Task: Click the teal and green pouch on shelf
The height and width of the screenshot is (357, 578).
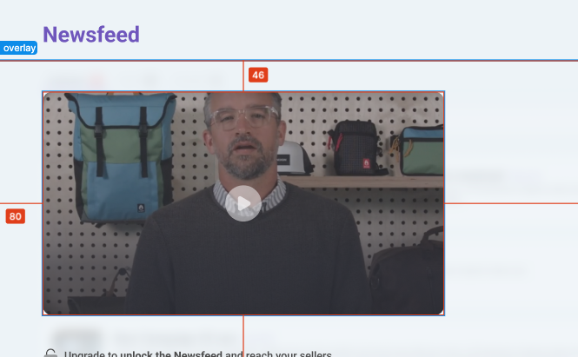Action: (x=420, y=150)
